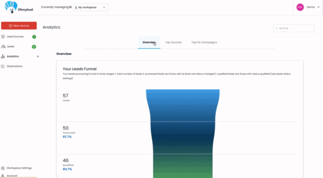
Task: Click the help icon beside Currently managing
Action: click(x=70, y=7)
